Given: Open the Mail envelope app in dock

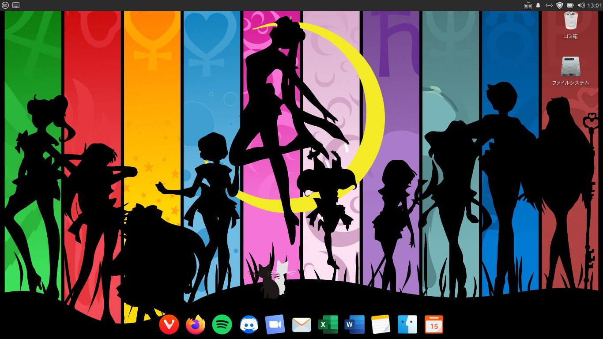Looking at the screenshot, I should point(301,325).
